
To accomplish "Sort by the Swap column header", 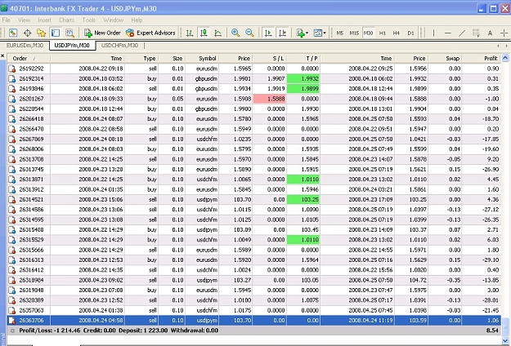I will click(445, 59).
